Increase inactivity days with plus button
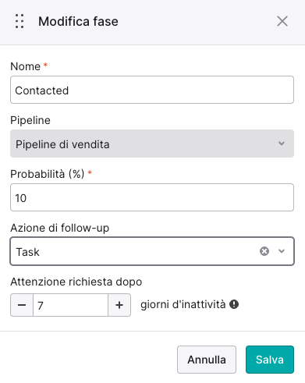305x383 pixels. pyautogui.click(x=119, y=305)
